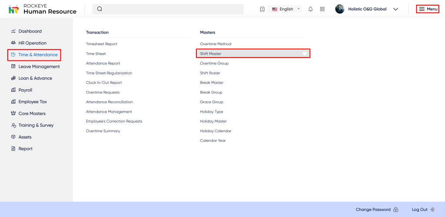Viewport: 445px width, 217px height.
Task: Open the notifications bell
Action: pos(310,9)
